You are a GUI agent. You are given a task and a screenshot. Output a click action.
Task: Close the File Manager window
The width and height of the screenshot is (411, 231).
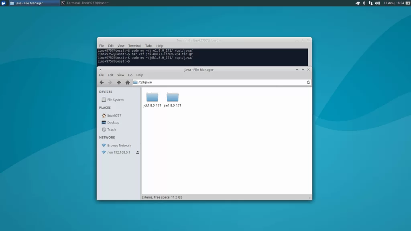309,69
